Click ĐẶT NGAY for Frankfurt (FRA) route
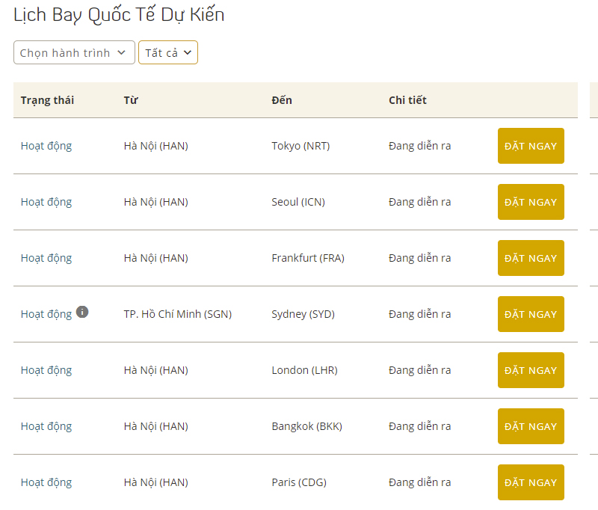The height and width of the screenshot is (510, 598). pyautogui.click(x=531, y=258)
